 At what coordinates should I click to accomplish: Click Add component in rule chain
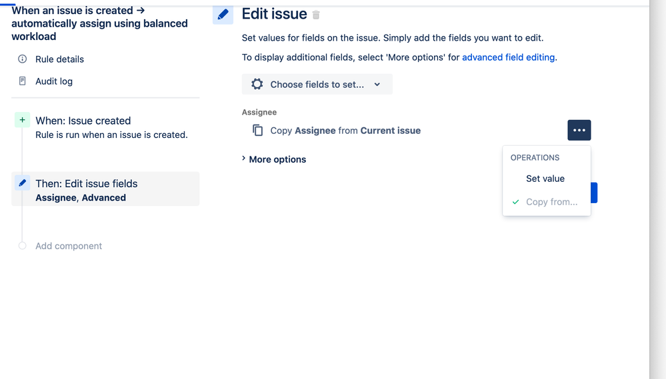point(69,246)
